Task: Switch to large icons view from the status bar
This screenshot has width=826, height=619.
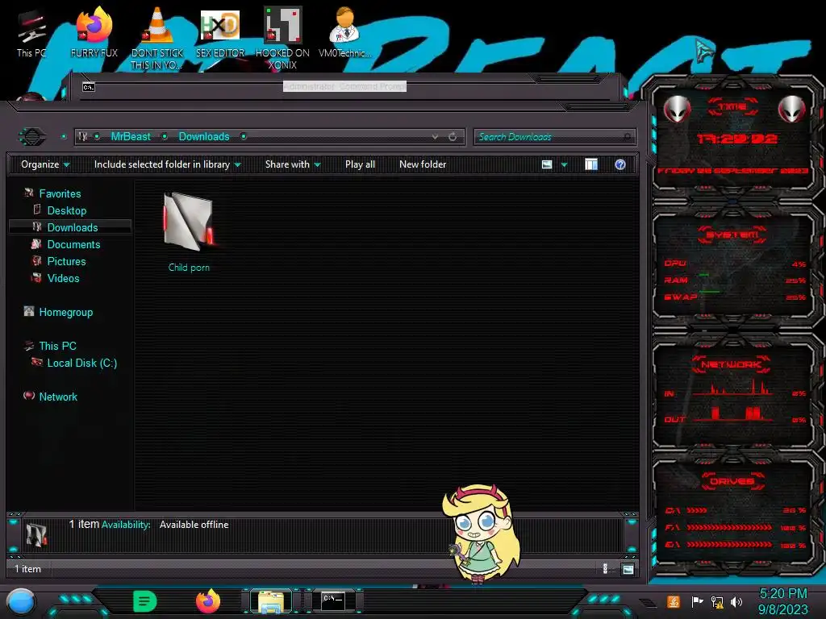Action: pyautogui.click(x=628, y=569)
